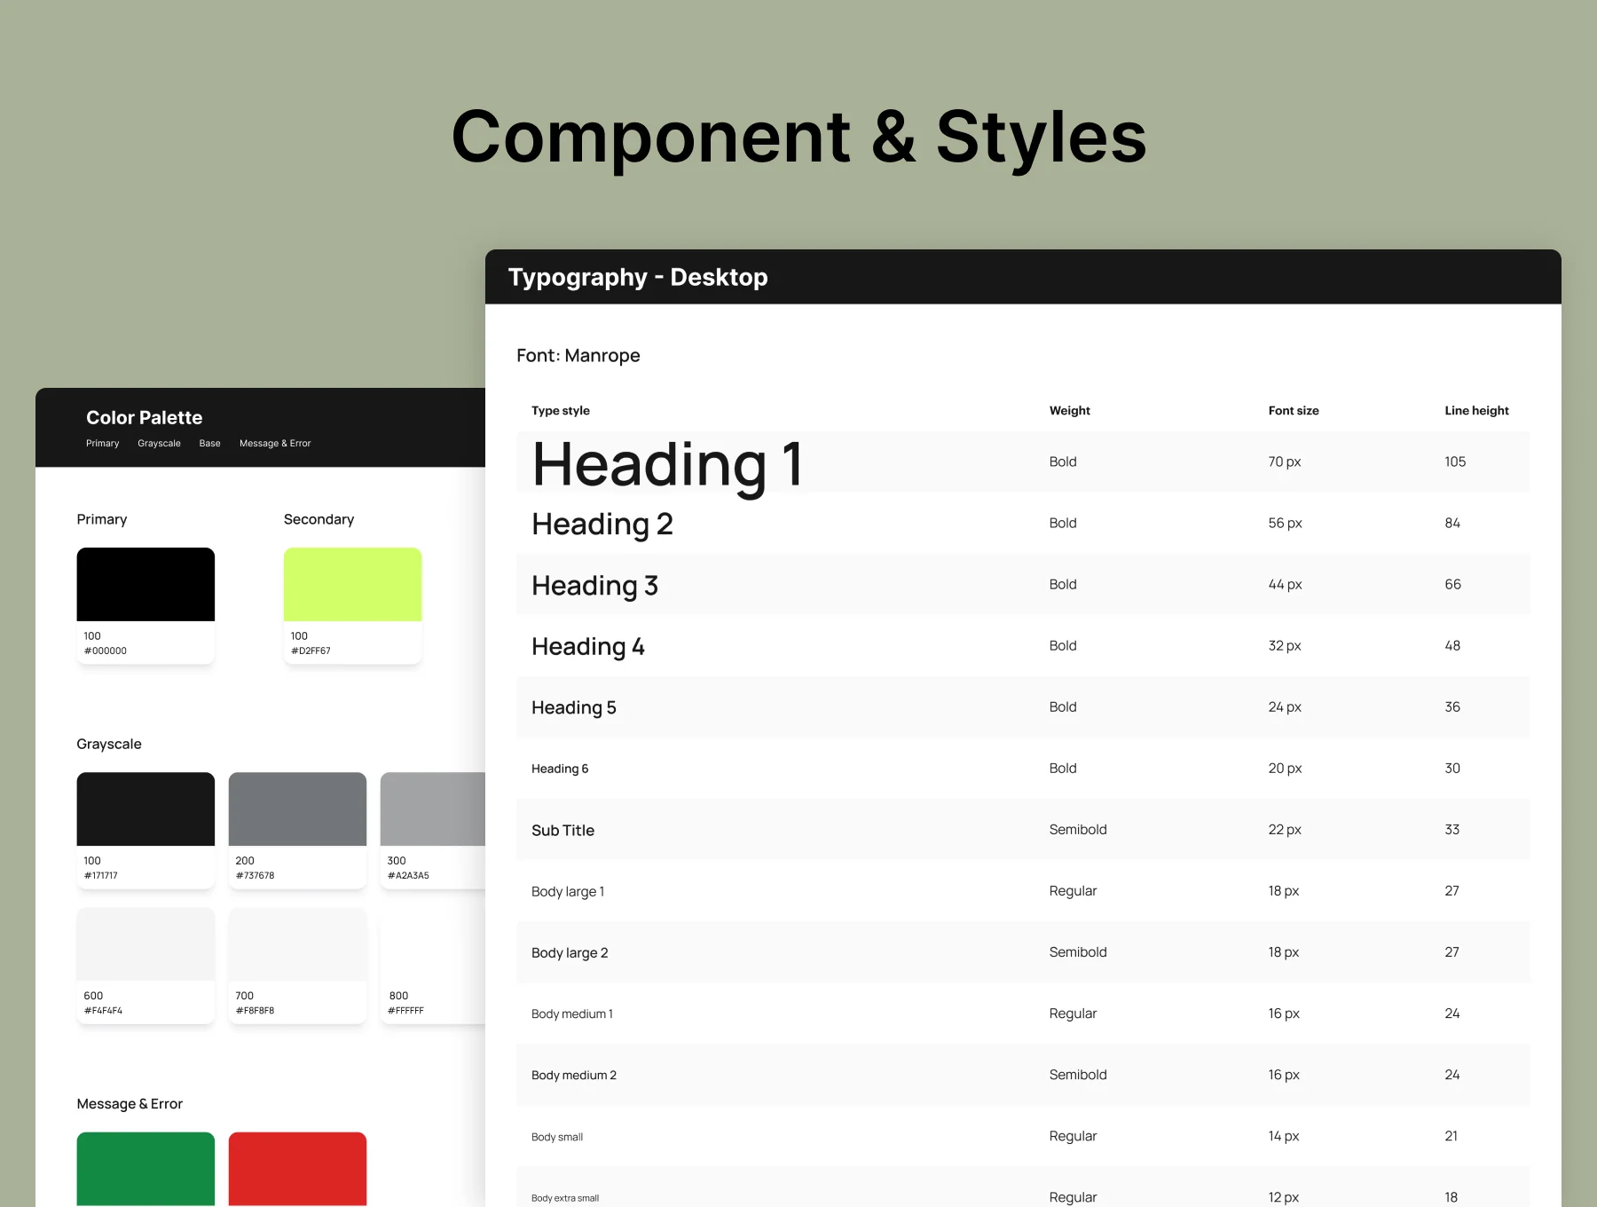Click the Body large 2 row label
This screenshot has width=1597, height=1207.
pyautogui.click(x=570, y=952)
